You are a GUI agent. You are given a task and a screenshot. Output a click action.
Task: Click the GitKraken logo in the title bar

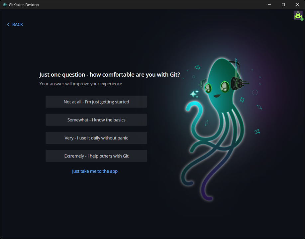[x=5, y=5]
